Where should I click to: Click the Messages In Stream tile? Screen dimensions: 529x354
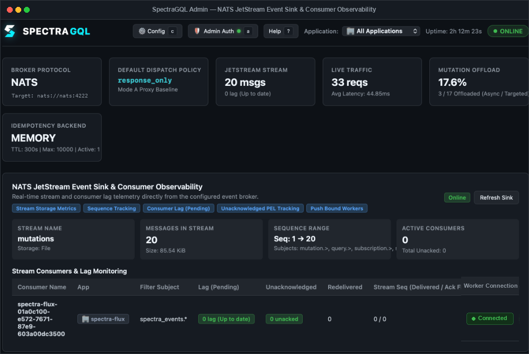pos(201,239)
